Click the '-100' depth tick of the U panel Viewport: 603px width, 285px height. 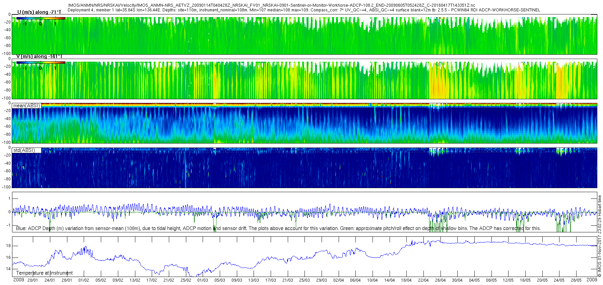coord(6,53)
